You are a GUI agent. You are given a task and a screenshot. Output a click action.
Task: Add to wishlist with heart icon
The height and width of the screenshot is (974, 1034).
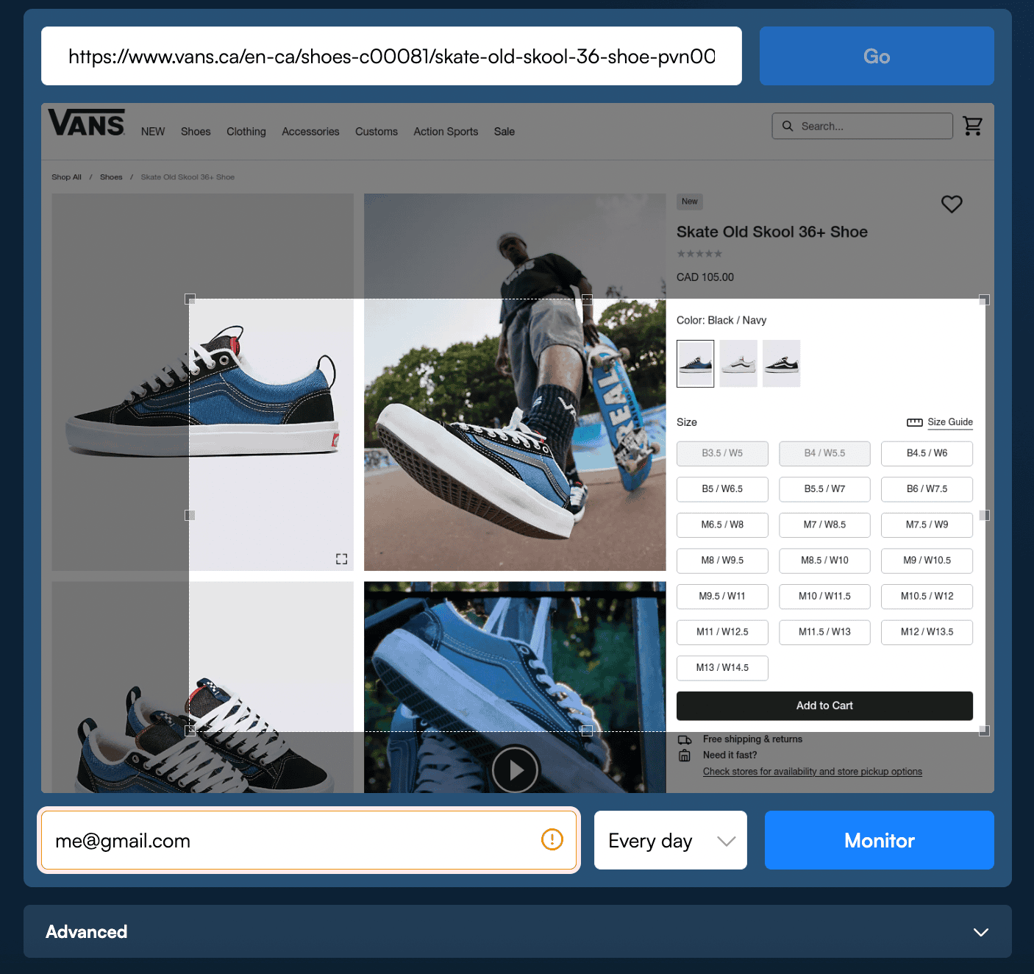(x=952, y=204)
